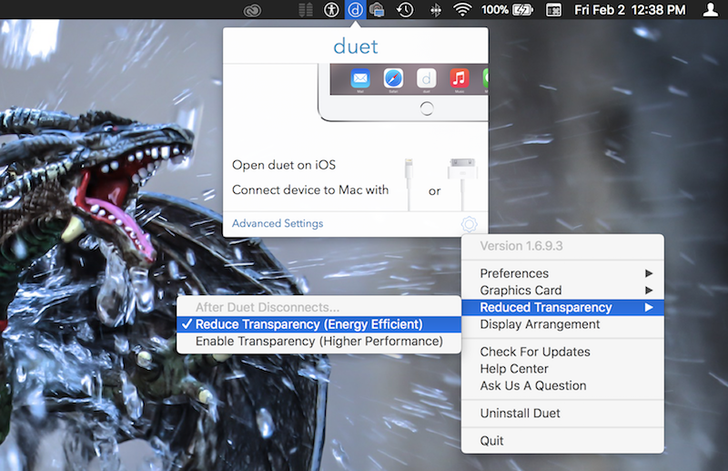Image resolution: width=728 pixels, height=471 pixels.
Task: Click the Version 1.6.9.3 label
Action: point(521,246)
